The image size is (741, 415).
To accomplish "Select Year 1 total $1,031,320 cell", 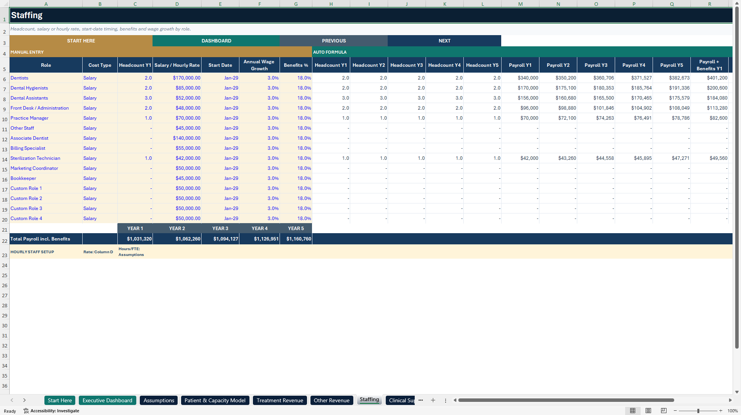I will point(135,239).
